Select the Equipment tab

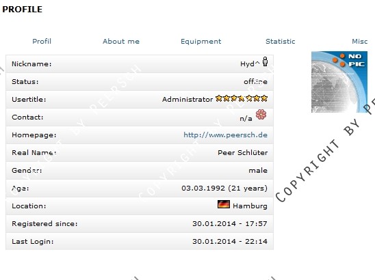point(201,42)
